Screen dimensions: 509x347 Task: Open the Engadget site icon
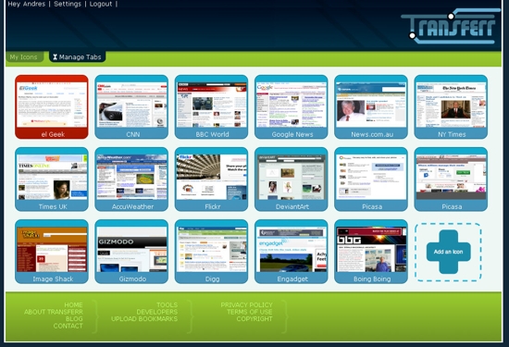pos(292,252)
